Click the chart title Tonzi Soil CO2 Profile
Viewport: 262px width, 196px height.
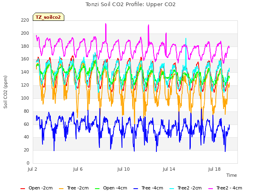(x=131, y=4)
